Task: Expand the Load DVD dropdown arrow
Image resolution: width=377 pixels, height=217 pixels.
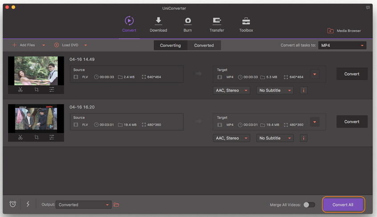Action: coord(85,45)
